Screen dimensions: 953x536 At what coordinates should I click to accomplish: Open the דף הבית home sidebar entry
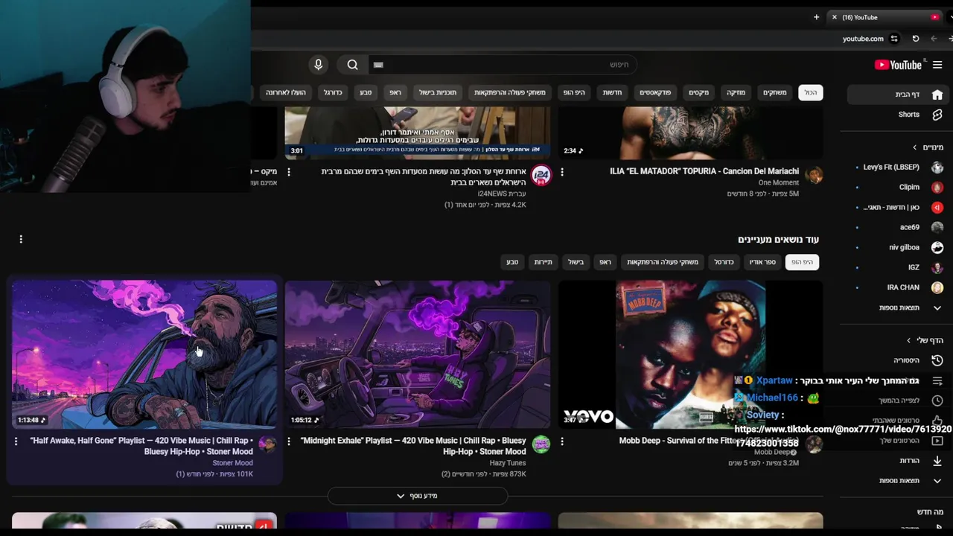coord(897,95)
